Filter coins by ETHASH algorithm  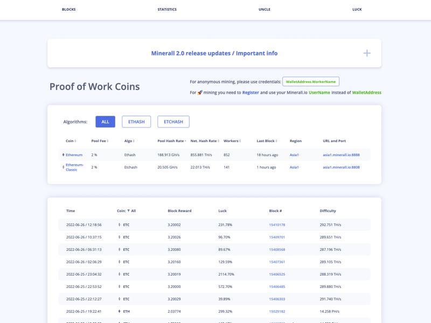point(136,122)
